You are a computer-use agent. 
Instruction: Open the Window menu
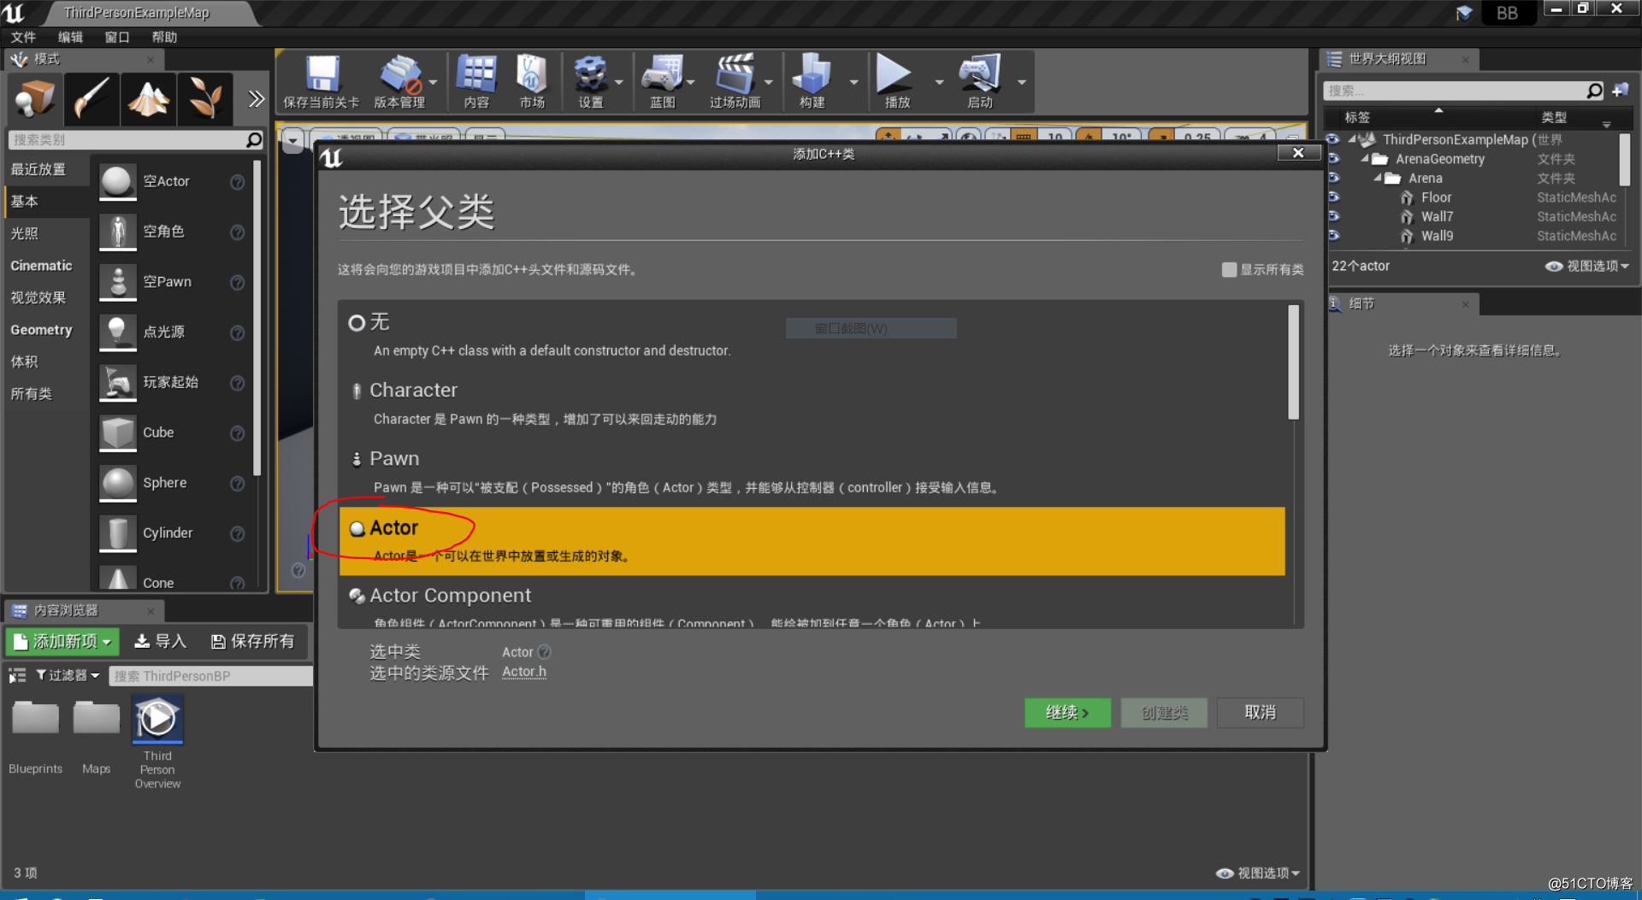117,37
